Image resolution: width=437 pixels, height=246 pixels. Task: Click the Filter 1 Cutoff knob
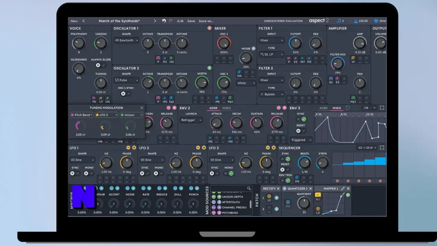coord(295,43)
